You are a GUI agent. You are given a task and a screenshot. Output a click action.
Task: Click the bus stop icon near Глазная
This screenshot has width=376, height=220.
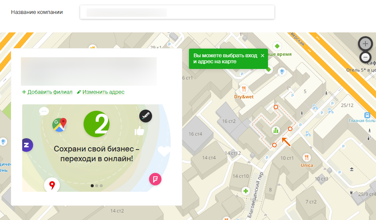click(367, 115)
